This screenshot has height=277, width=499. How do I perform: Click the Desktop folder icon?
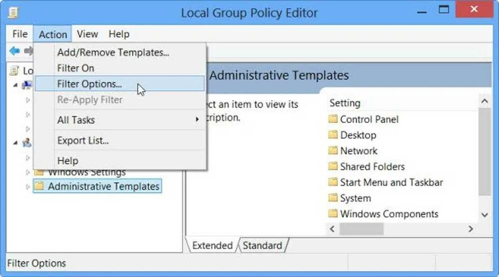click(333, 135)
